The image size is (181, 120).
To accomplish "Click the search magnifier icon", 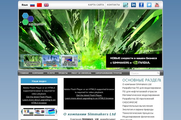I will 158,73.
